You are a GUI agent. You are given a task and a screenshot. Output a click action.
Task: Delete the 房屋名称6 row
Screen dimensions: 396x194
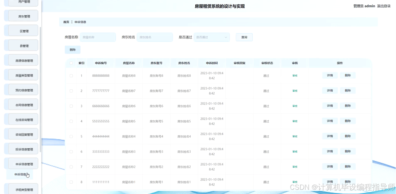click(348, 106)
